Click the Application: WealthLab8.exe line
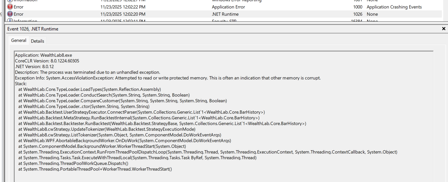Screen dimensions: 448x182 [44, 55]
